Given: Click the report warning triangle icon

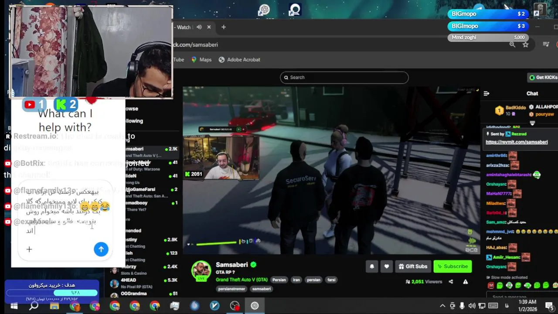Looking at the screenshot, I should (x=466, y=282).
